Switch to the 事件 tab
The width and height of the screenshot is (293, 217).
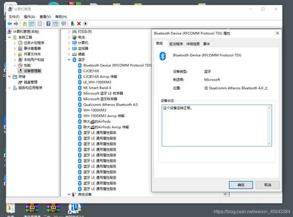click(206, 44)
